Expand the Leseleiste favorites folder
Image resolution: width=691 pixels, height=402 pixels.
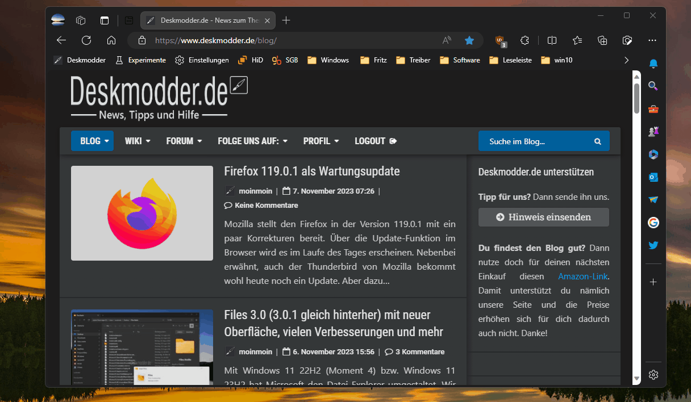510,60
